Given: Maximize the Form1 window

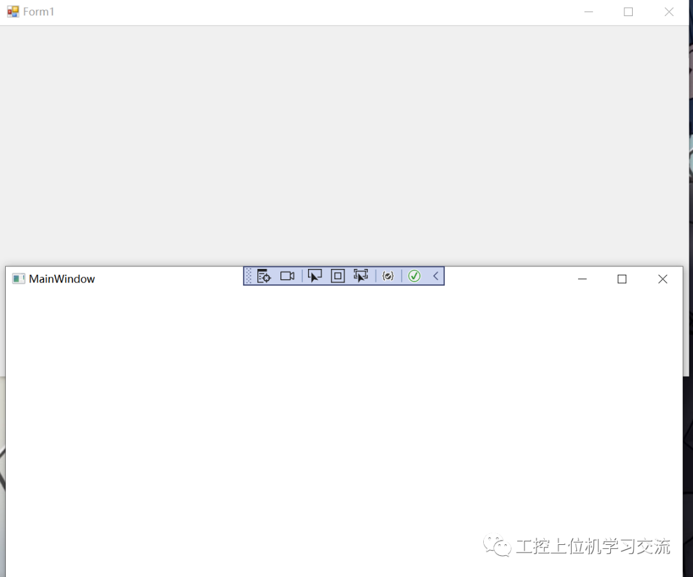Looking at the screenshot, I should (x=628, y=12).
